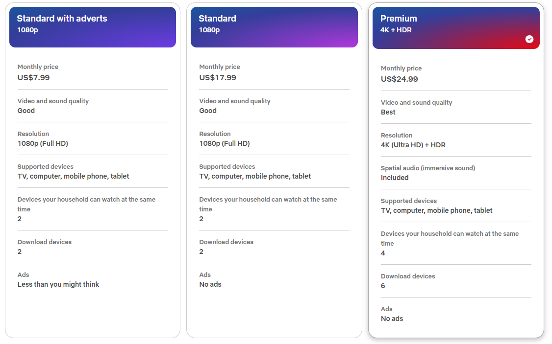Click "No ads" in the Standard card
This screenshot has height=344, width=552.
point(210,284)
